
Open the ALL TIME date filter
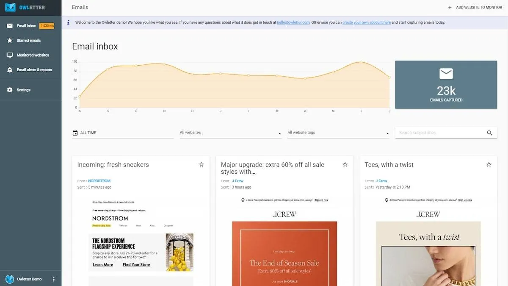coord(123,133)
